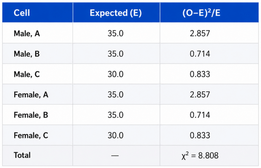This screenshot has width=261, height=168.
Task: Click the (O−E)²/E column header
Action: coord(201,13)
